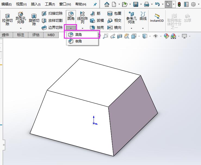Open the 视图(V) menu
The image size is (201, 165).
(x=21, y=4)
